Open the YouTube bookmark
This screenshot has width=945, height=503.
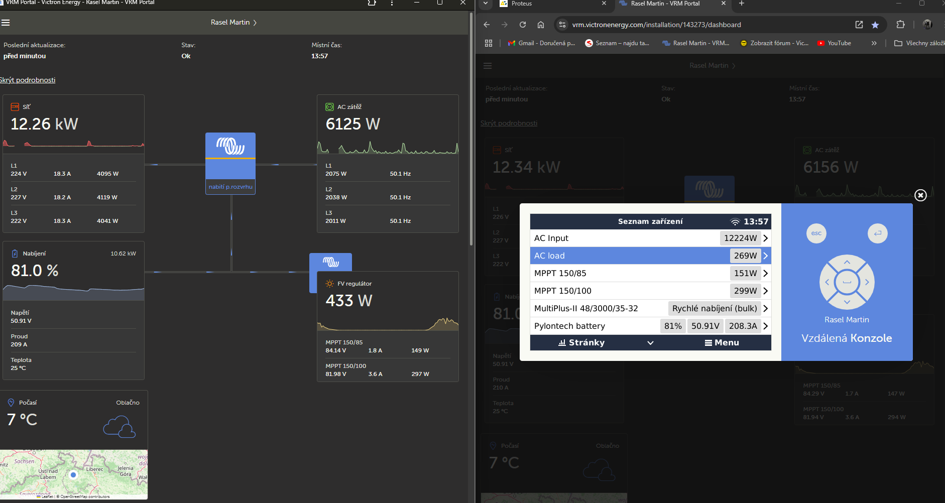click(834, 43)
